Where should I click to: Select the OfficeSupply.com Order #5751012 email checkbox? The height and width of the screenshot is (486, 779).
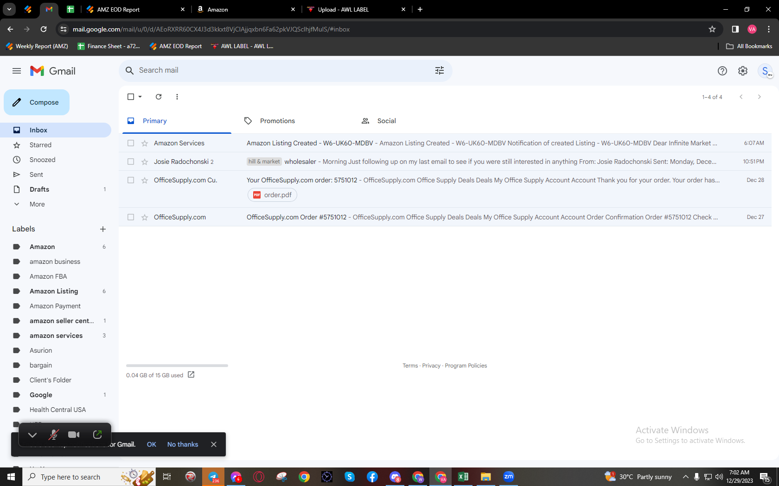[131, 217]
